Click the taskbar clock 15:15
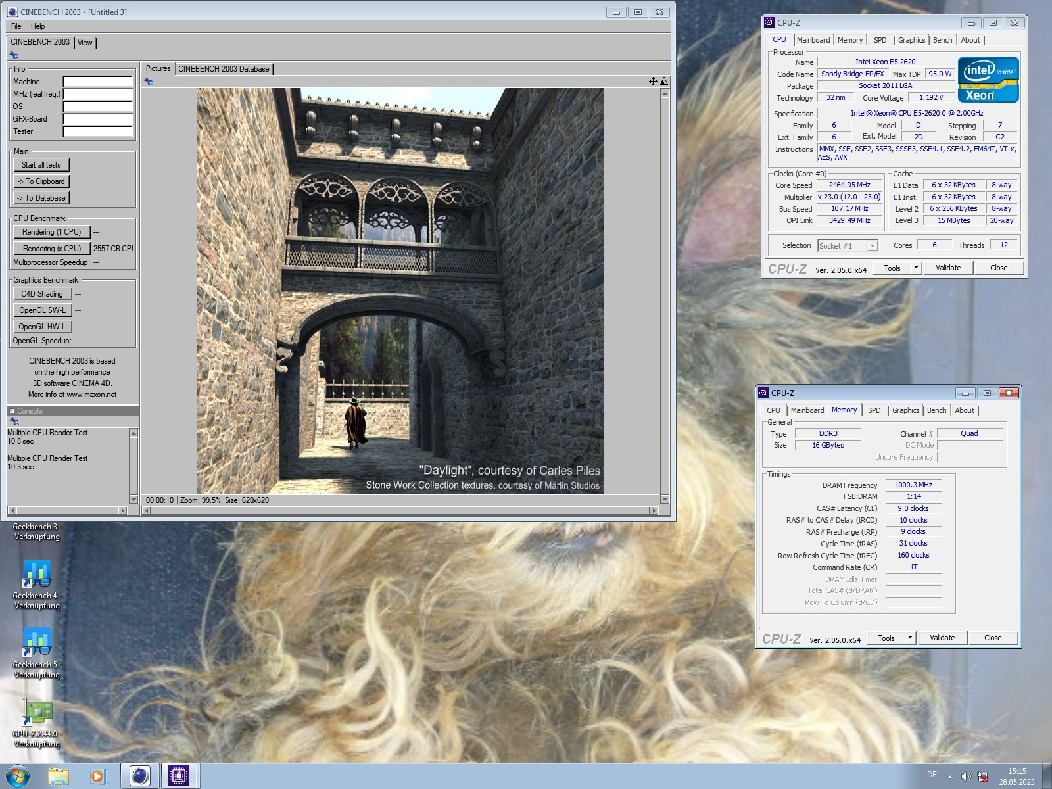Viewport: 1052px width, 789px height. point(1016,771)
